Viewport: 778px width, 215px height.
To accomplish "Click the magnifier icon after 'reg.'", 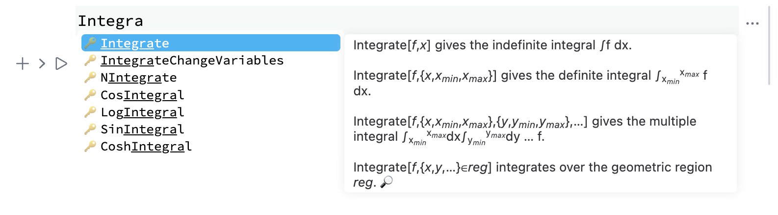I will pyautogui.click(x=387, y=182).
